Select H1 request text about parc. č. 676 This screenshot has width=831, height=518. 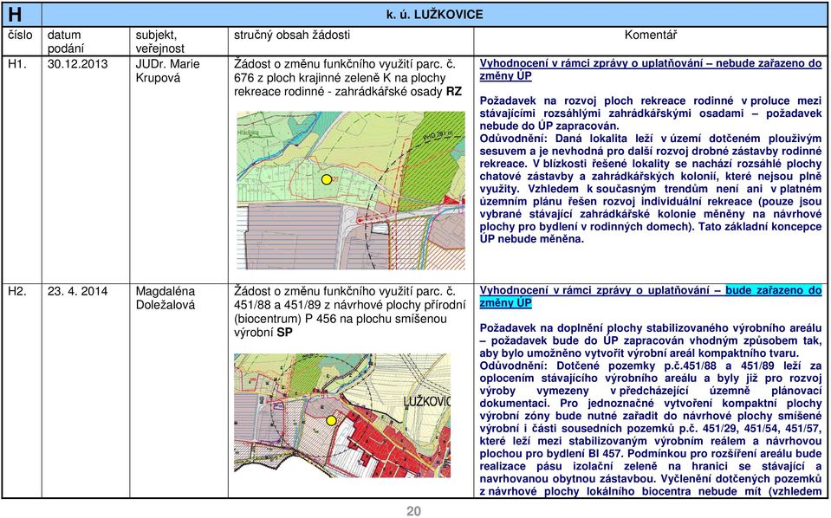point(347,78)
